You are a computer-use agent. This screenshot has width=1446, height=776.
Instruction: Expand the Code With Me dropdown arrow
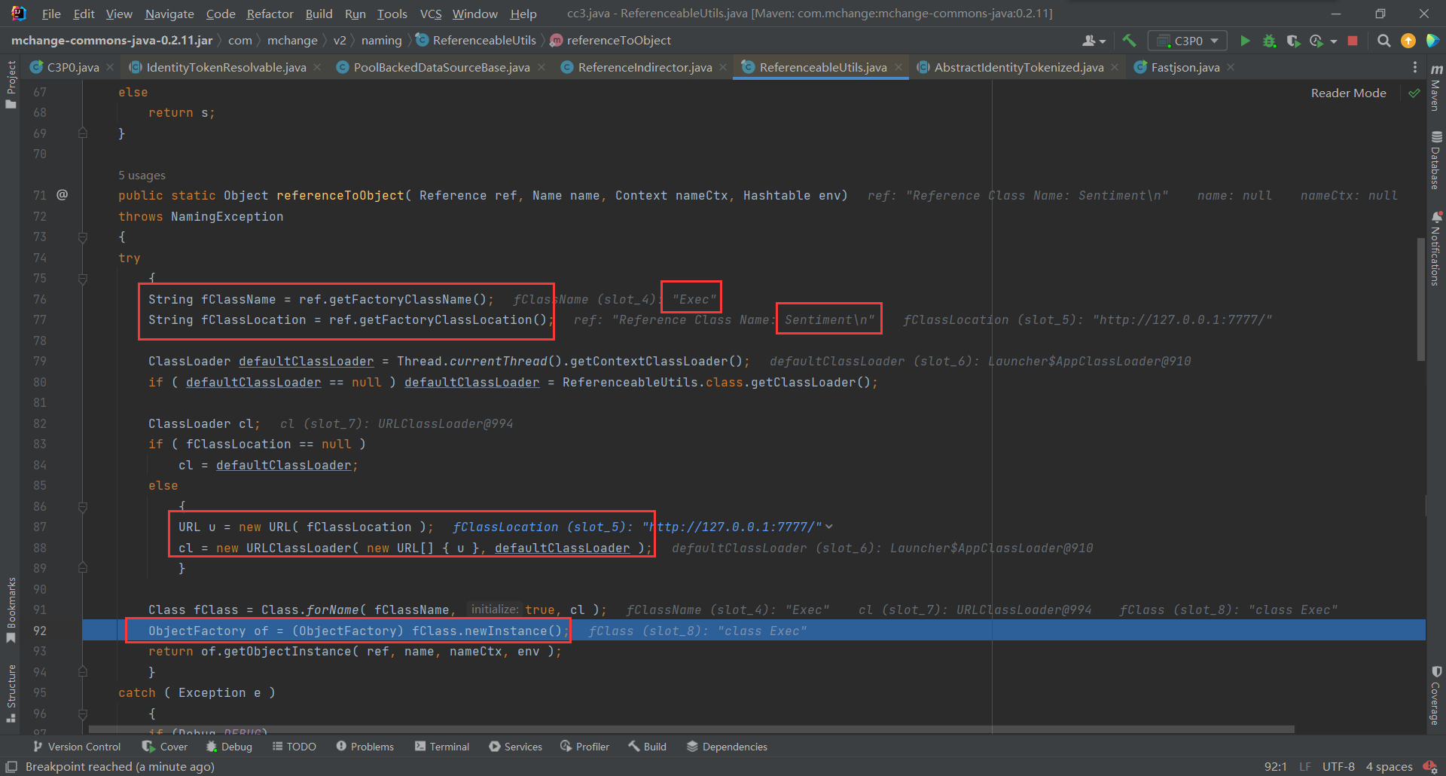click(1103, 41)
